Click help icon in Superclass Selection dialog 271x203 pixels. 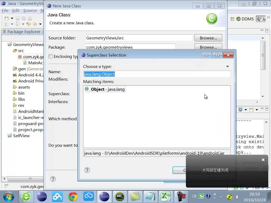point(87,170)
